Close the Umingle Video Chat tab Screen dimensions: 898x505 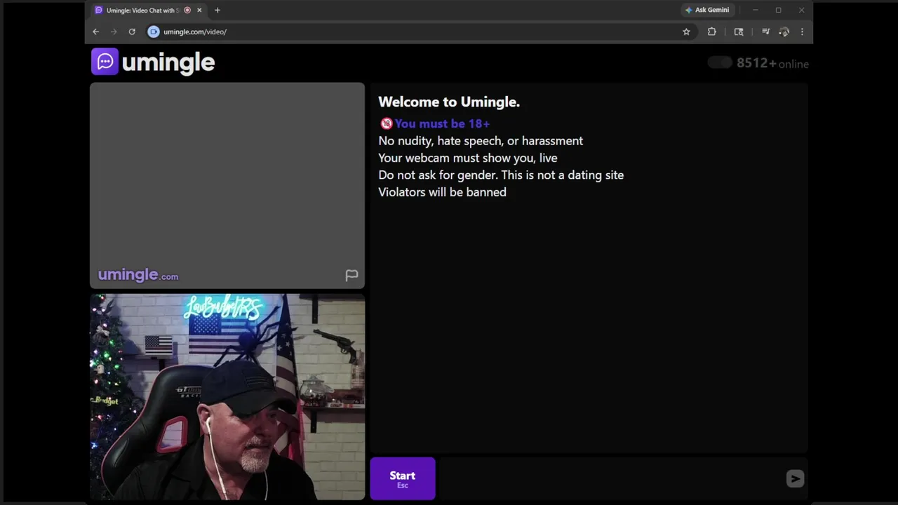[199, 11]
